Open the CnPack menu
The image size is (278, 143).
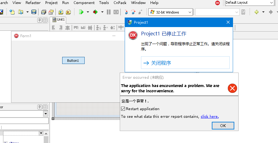coord(120,3)
